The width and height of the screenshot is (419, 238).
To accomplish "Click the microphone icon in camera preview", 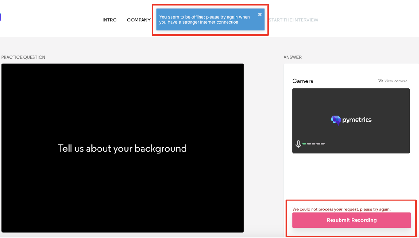I will [298, 144].
